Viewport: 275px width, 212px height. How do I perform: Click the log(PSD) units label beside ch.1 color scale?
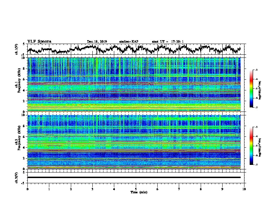tap(260, 90)
